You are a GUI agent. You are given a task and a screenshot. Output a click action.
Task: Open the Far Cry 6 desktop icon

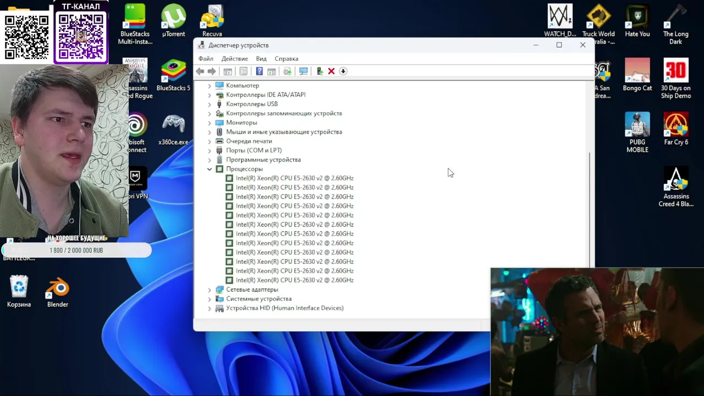(x=676, y=129)
